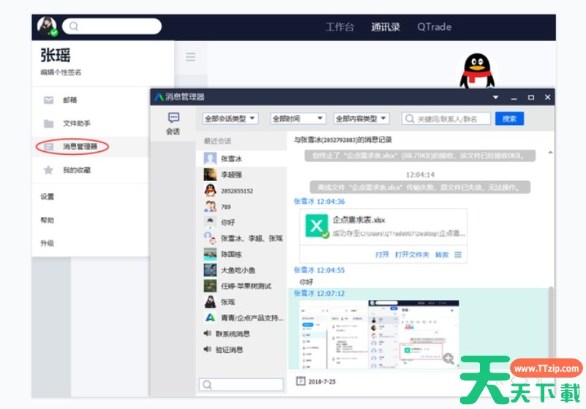The width and height of the screenshot is (586, 409).
Task: Select conversation 你好 in list
Action: 241,223
